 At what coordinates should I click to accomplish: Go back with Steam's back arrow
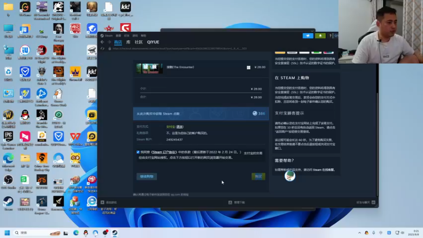(x=102, y=42)
